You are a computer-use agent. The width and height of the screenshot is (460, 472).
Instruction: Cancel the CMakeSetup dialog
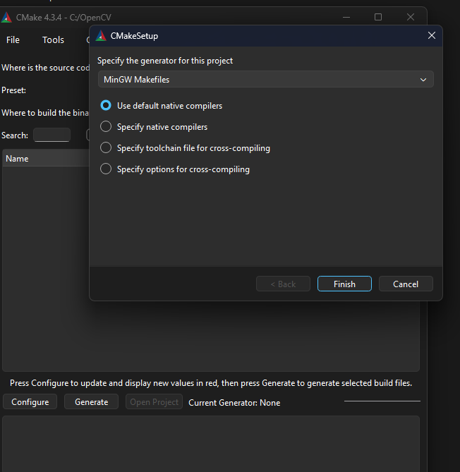(x=406, y=284)
